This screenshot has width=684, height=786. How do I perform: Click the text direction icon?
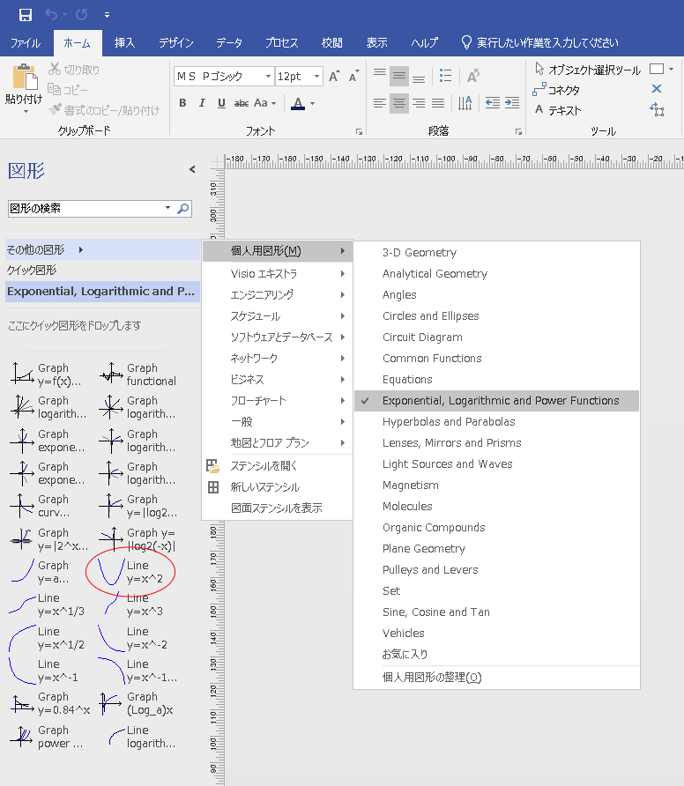[x=465, y=103]
